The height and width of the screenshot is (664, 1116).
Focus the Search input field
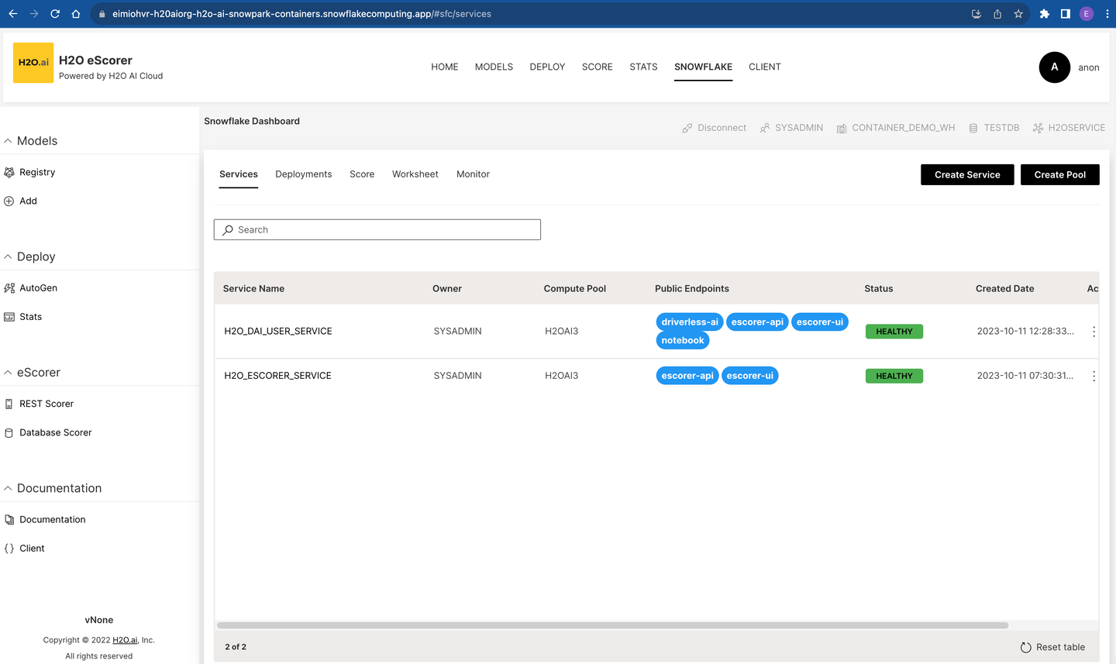377,229
